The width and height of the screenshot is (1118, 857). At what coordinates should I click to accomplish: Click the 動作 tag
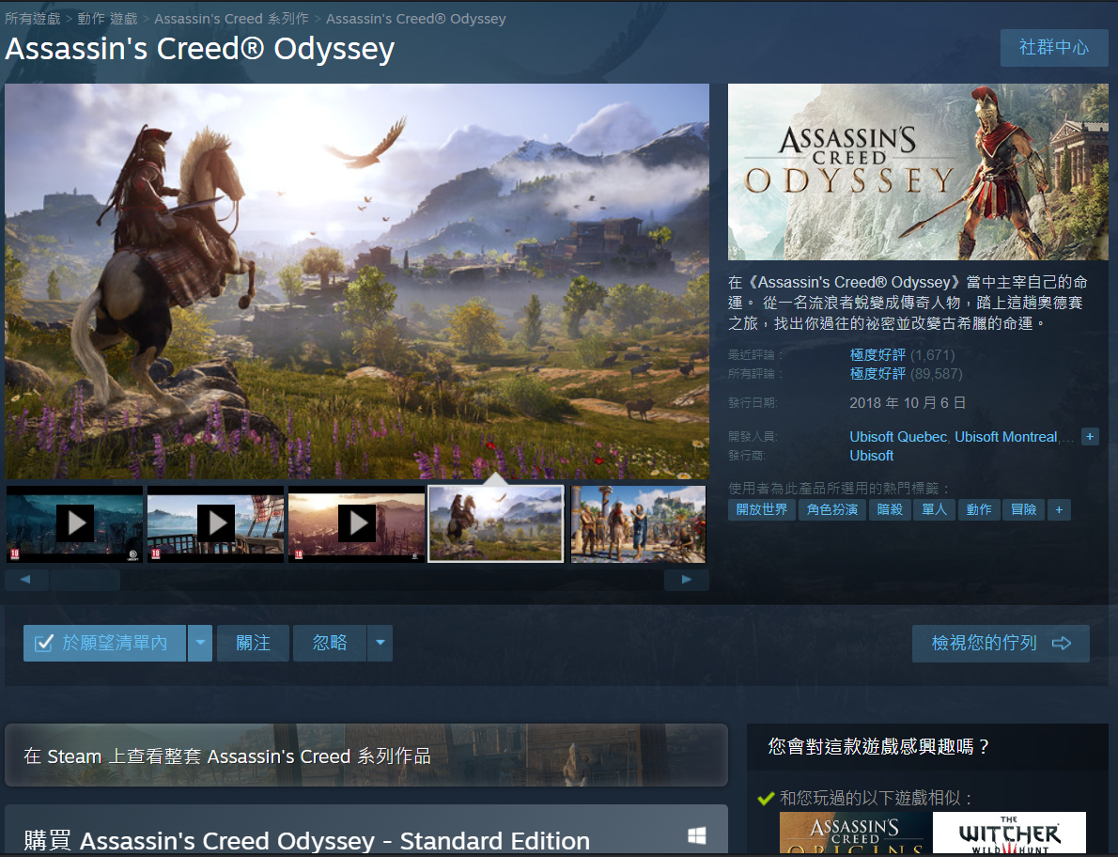click(979, 509)
